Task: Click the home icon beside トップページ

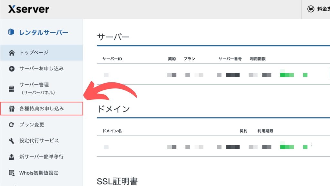Action: pos(12,53)
